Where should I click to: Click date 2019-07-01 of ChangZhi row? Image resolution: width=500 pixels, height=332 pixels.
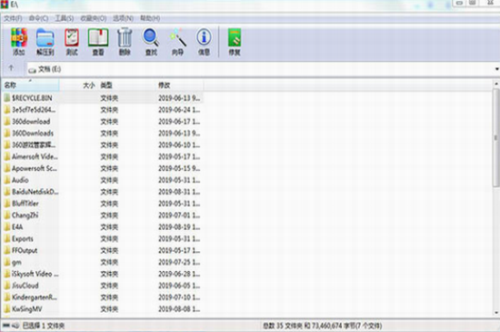[x=179, y=216]
